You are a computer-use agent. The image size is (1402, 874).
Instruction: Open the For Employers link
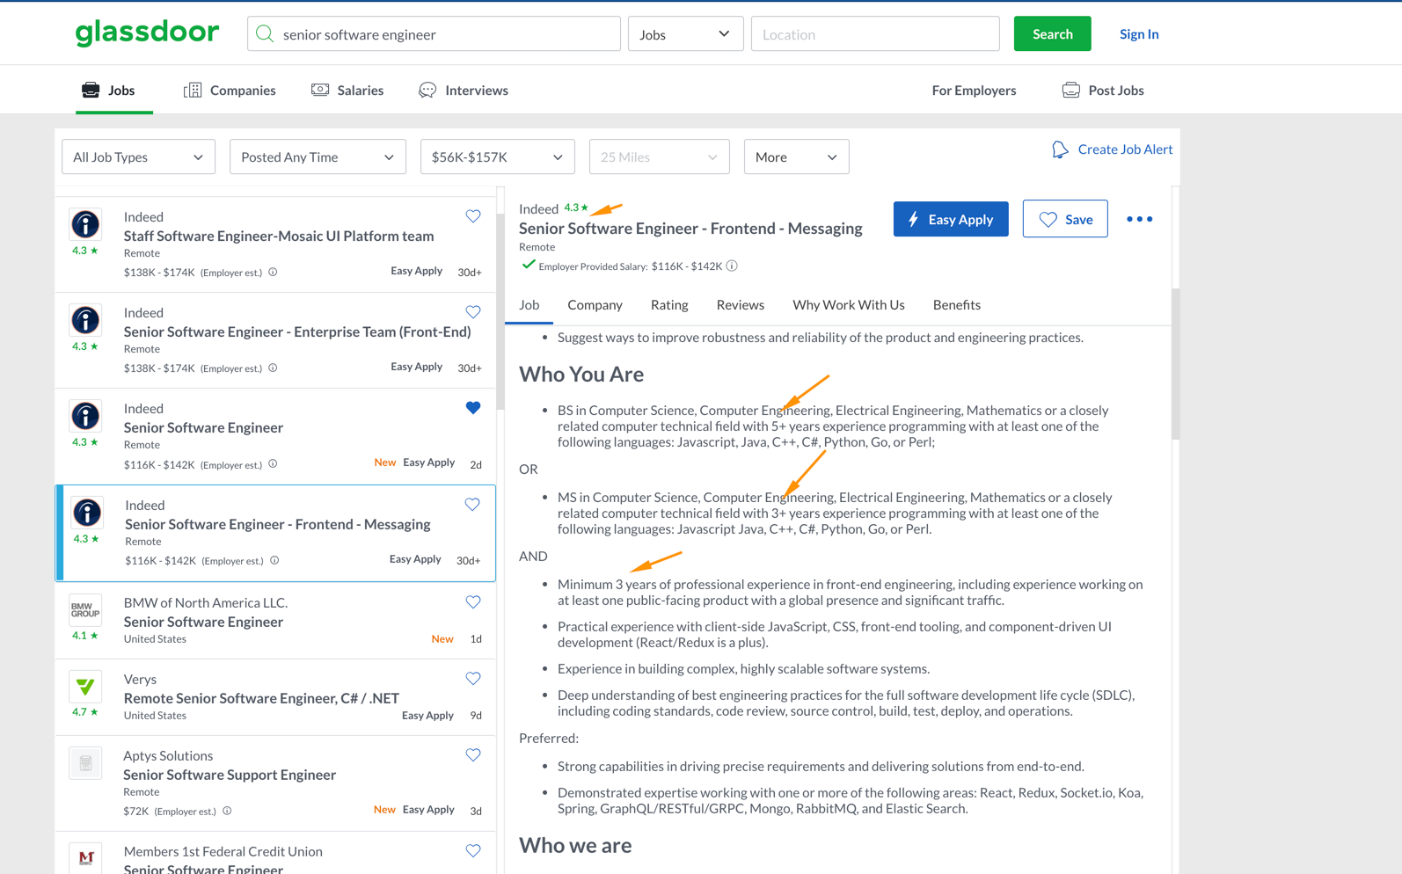point(974,90)
